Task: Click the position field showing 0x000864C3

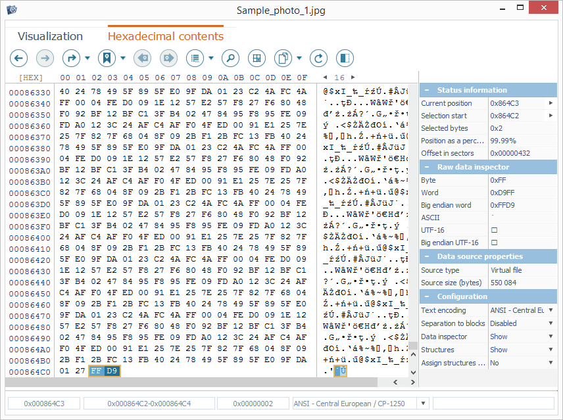Action: coord(43,404)
